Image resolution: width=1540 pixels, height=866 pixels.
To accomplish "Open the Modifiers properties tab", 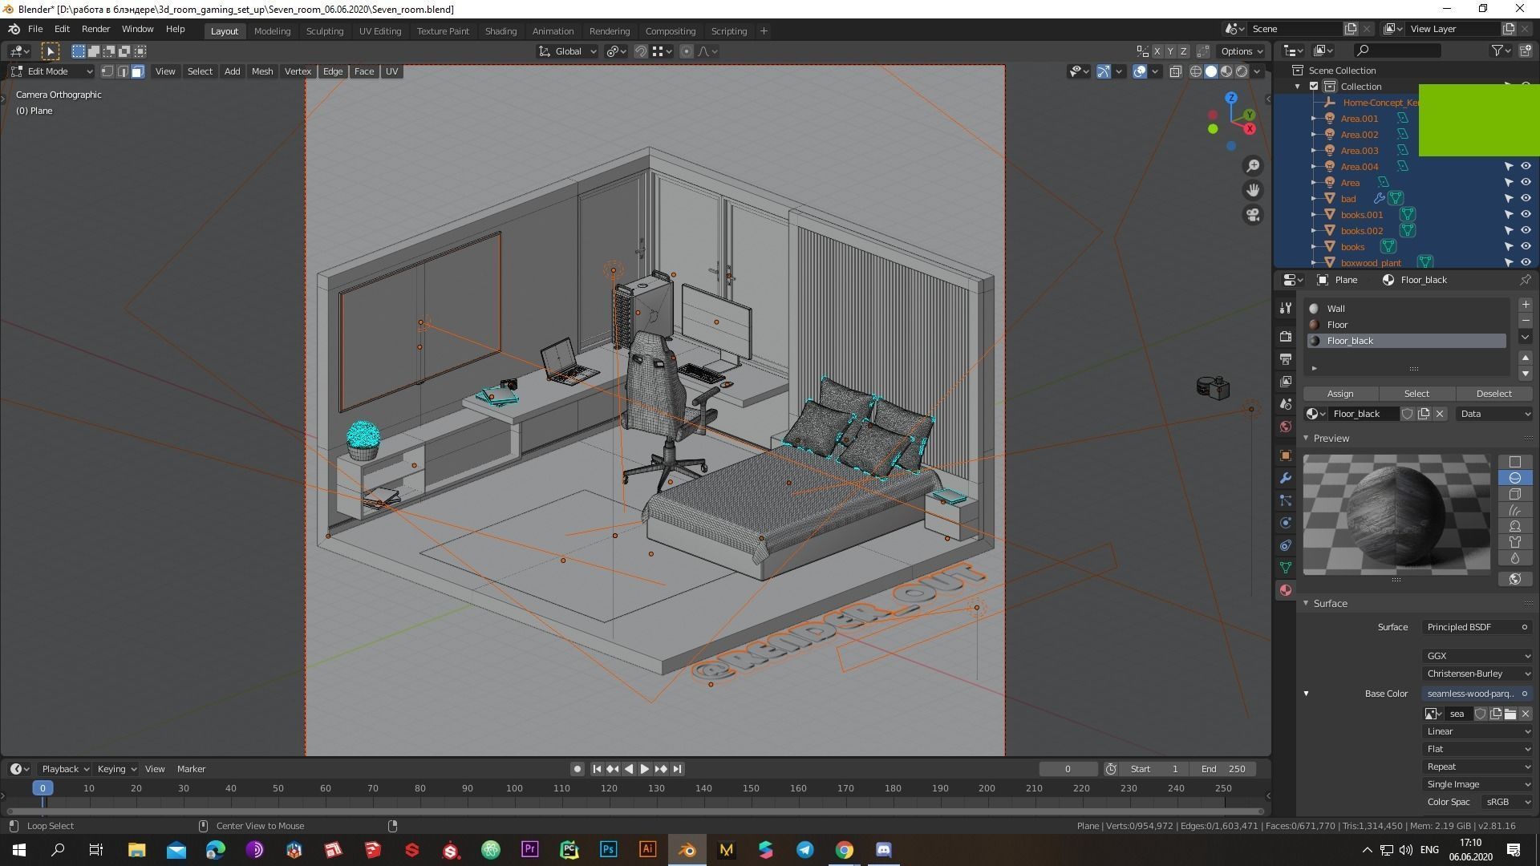I will point(1286,478).
